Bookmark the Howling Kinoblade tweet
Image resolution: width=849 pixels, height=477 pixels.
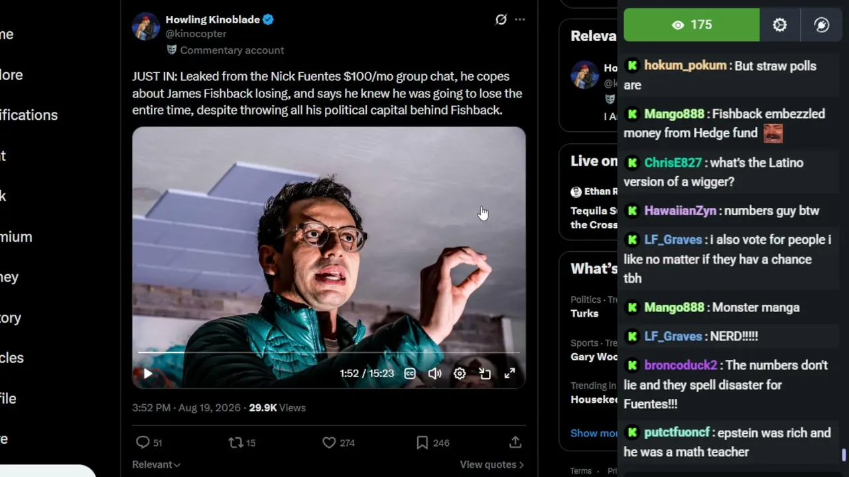pyautogui.click(x=423, y=443)
